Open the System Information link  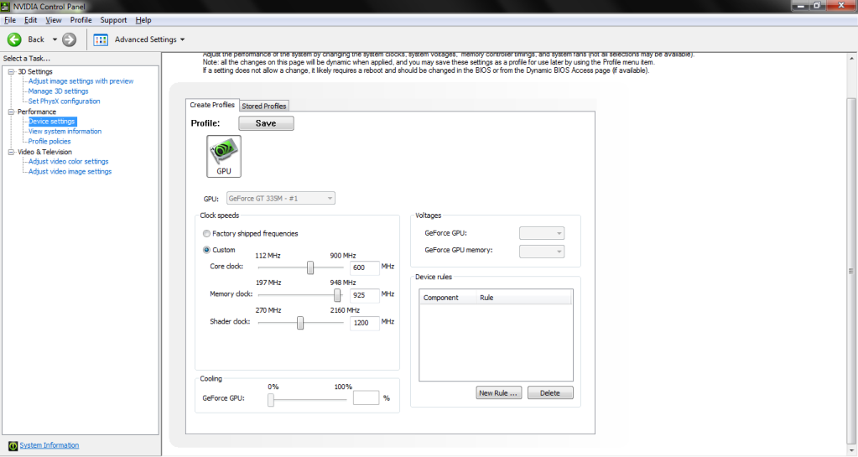tap(49, 445)
